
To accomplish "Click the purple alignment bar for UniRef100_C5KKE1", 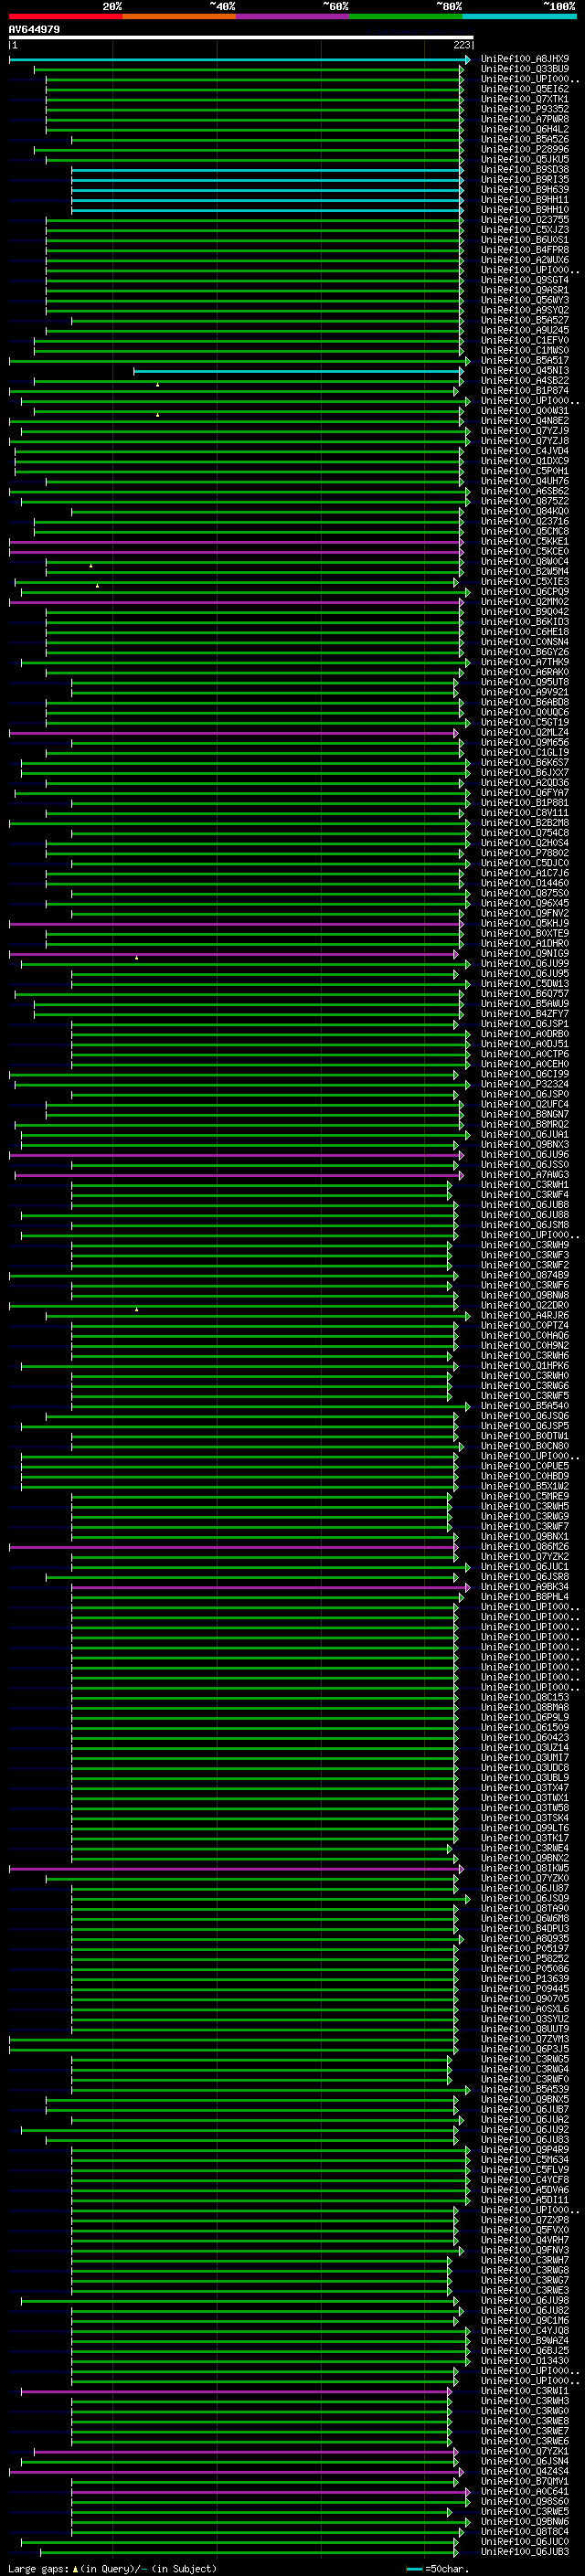I will [236, 542].
